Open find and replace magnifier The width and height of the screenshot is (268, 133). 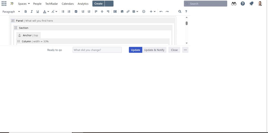[180, 11]
